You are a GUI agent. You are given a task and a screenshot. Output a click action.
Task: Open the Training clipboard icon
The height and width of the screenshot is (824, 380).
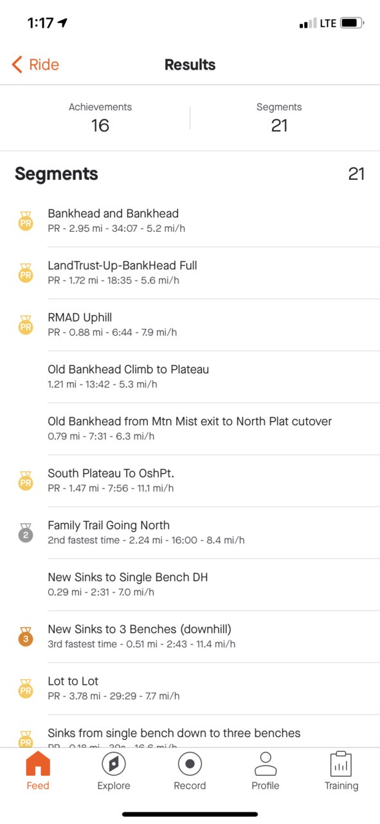341,765
